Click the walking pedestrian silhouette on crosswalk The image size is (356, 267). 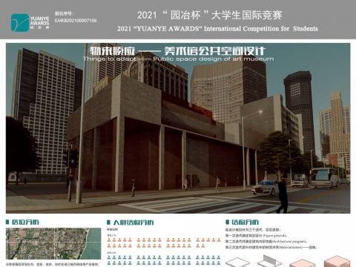(283, 195)
